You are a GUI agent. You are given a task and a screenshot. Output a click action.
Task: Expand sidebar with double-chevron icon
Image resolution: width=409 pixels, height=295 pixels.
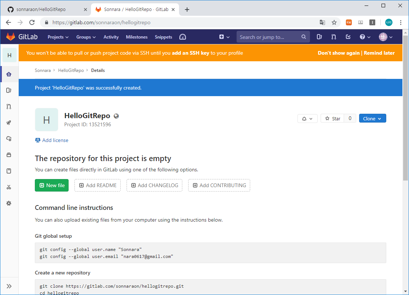[9, 286]
